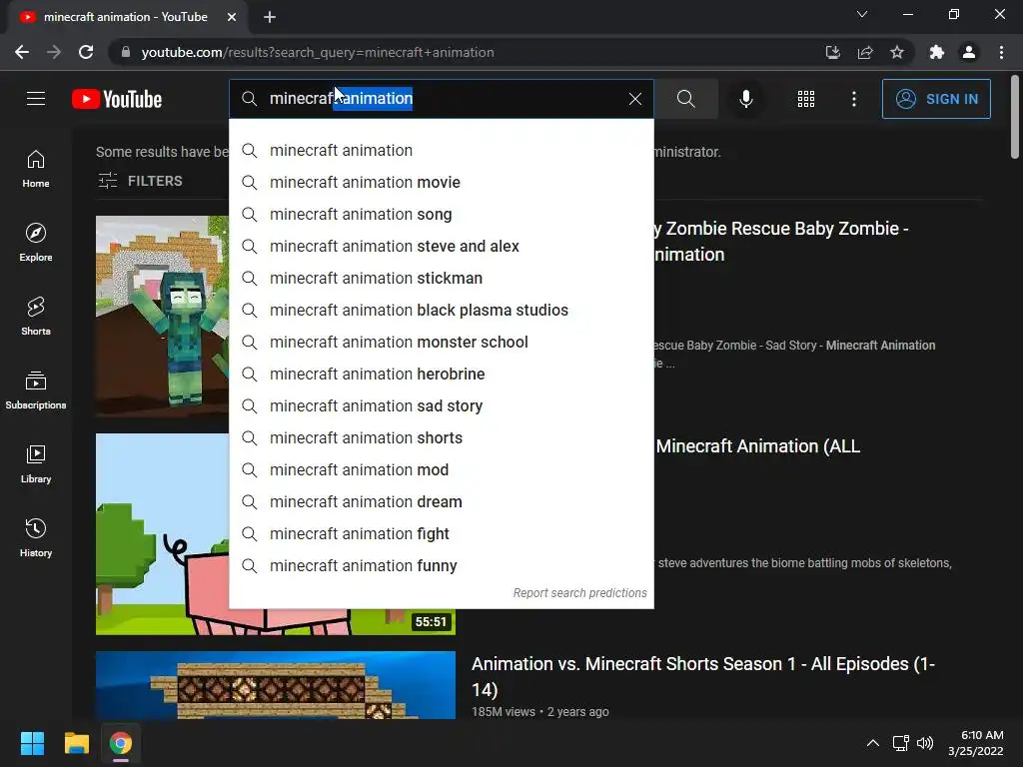Image resolution: width=1023 pixels, height=767 pixels.
Task: Pick 'minecraft animation fight' suggestion
Action: coord(442,533)
